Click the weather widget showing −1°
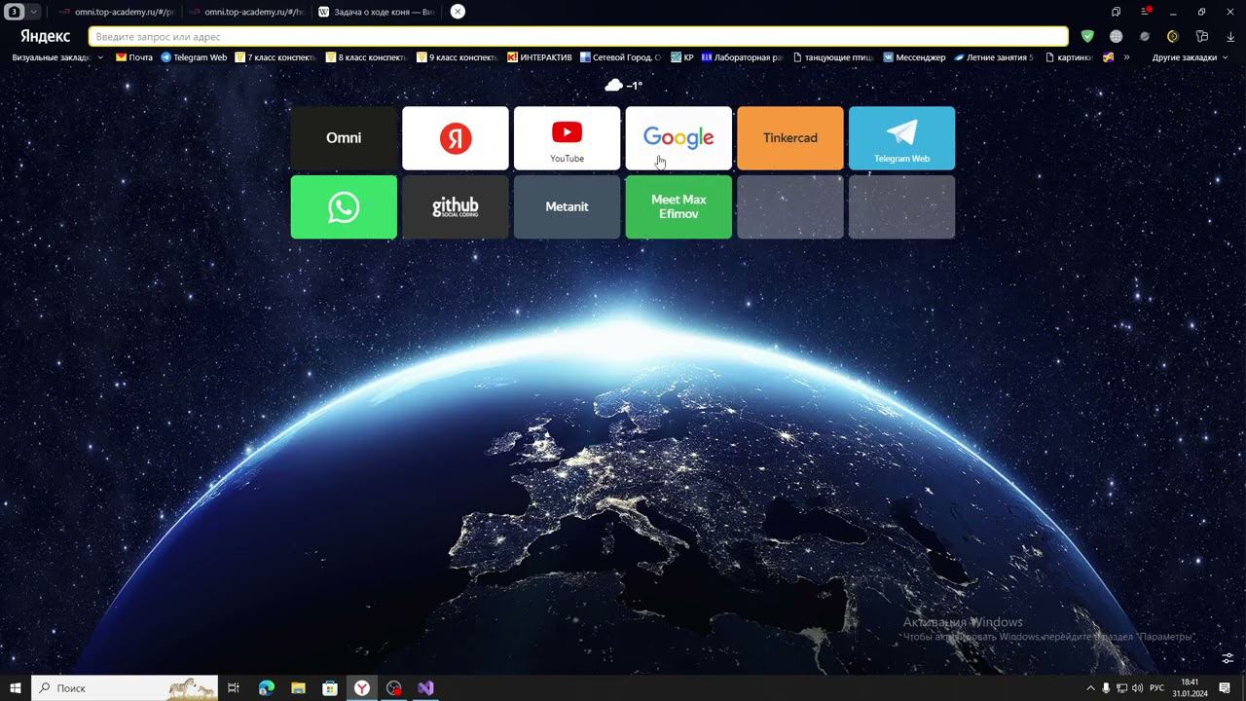The height and width of the screenshot is (701, 1246). click(623, 86)
